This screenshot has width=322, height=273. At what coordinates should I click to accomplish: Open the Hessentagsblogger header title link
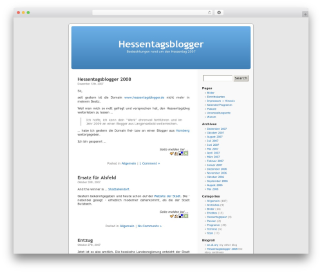[x=161, y=44]
